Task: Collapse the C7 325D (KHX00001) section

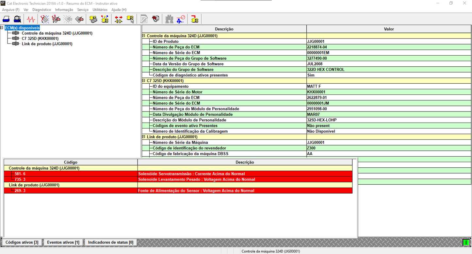Action: coord(143,81)
